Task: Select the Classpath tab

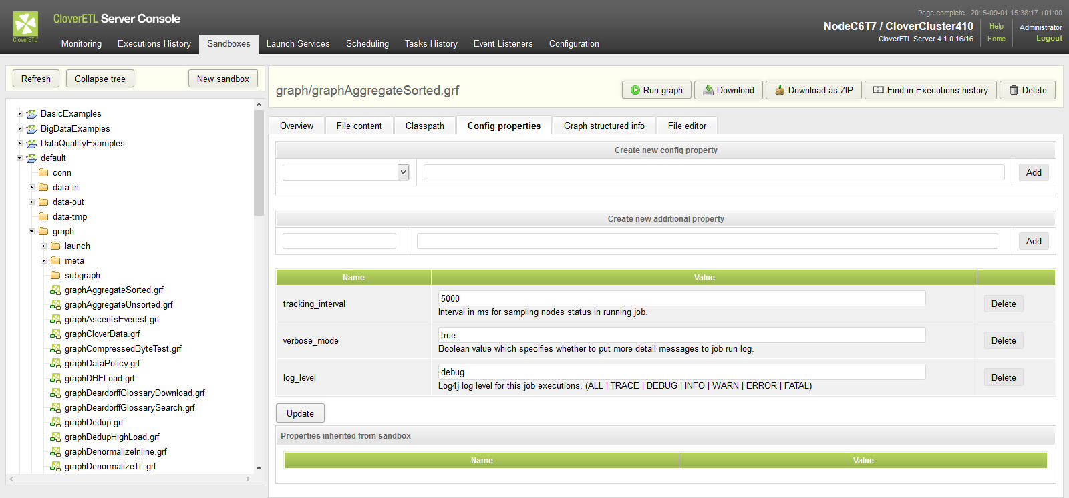Action: click(425, 126)
